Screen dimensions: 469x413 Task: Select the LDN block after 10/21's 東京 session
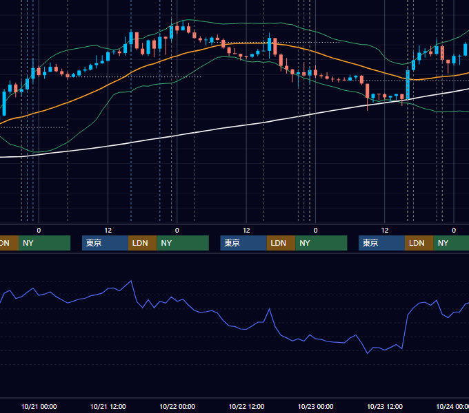click(142, 243)
